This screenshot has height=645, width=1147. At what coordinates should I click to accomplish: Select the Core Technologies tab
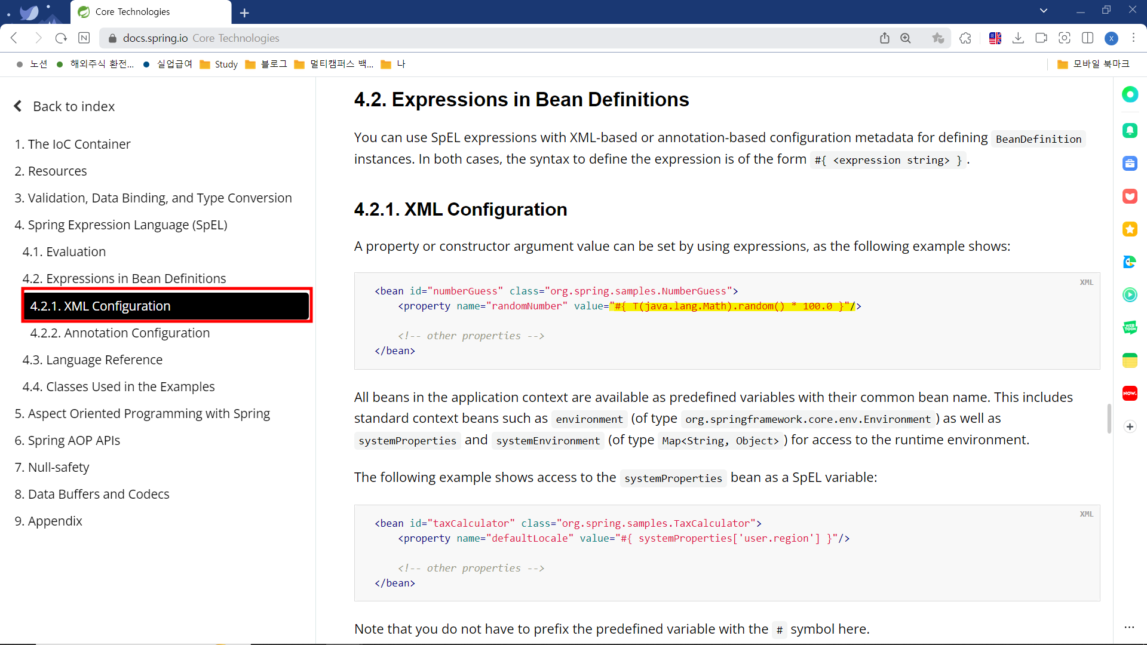(x=149, y=12)
